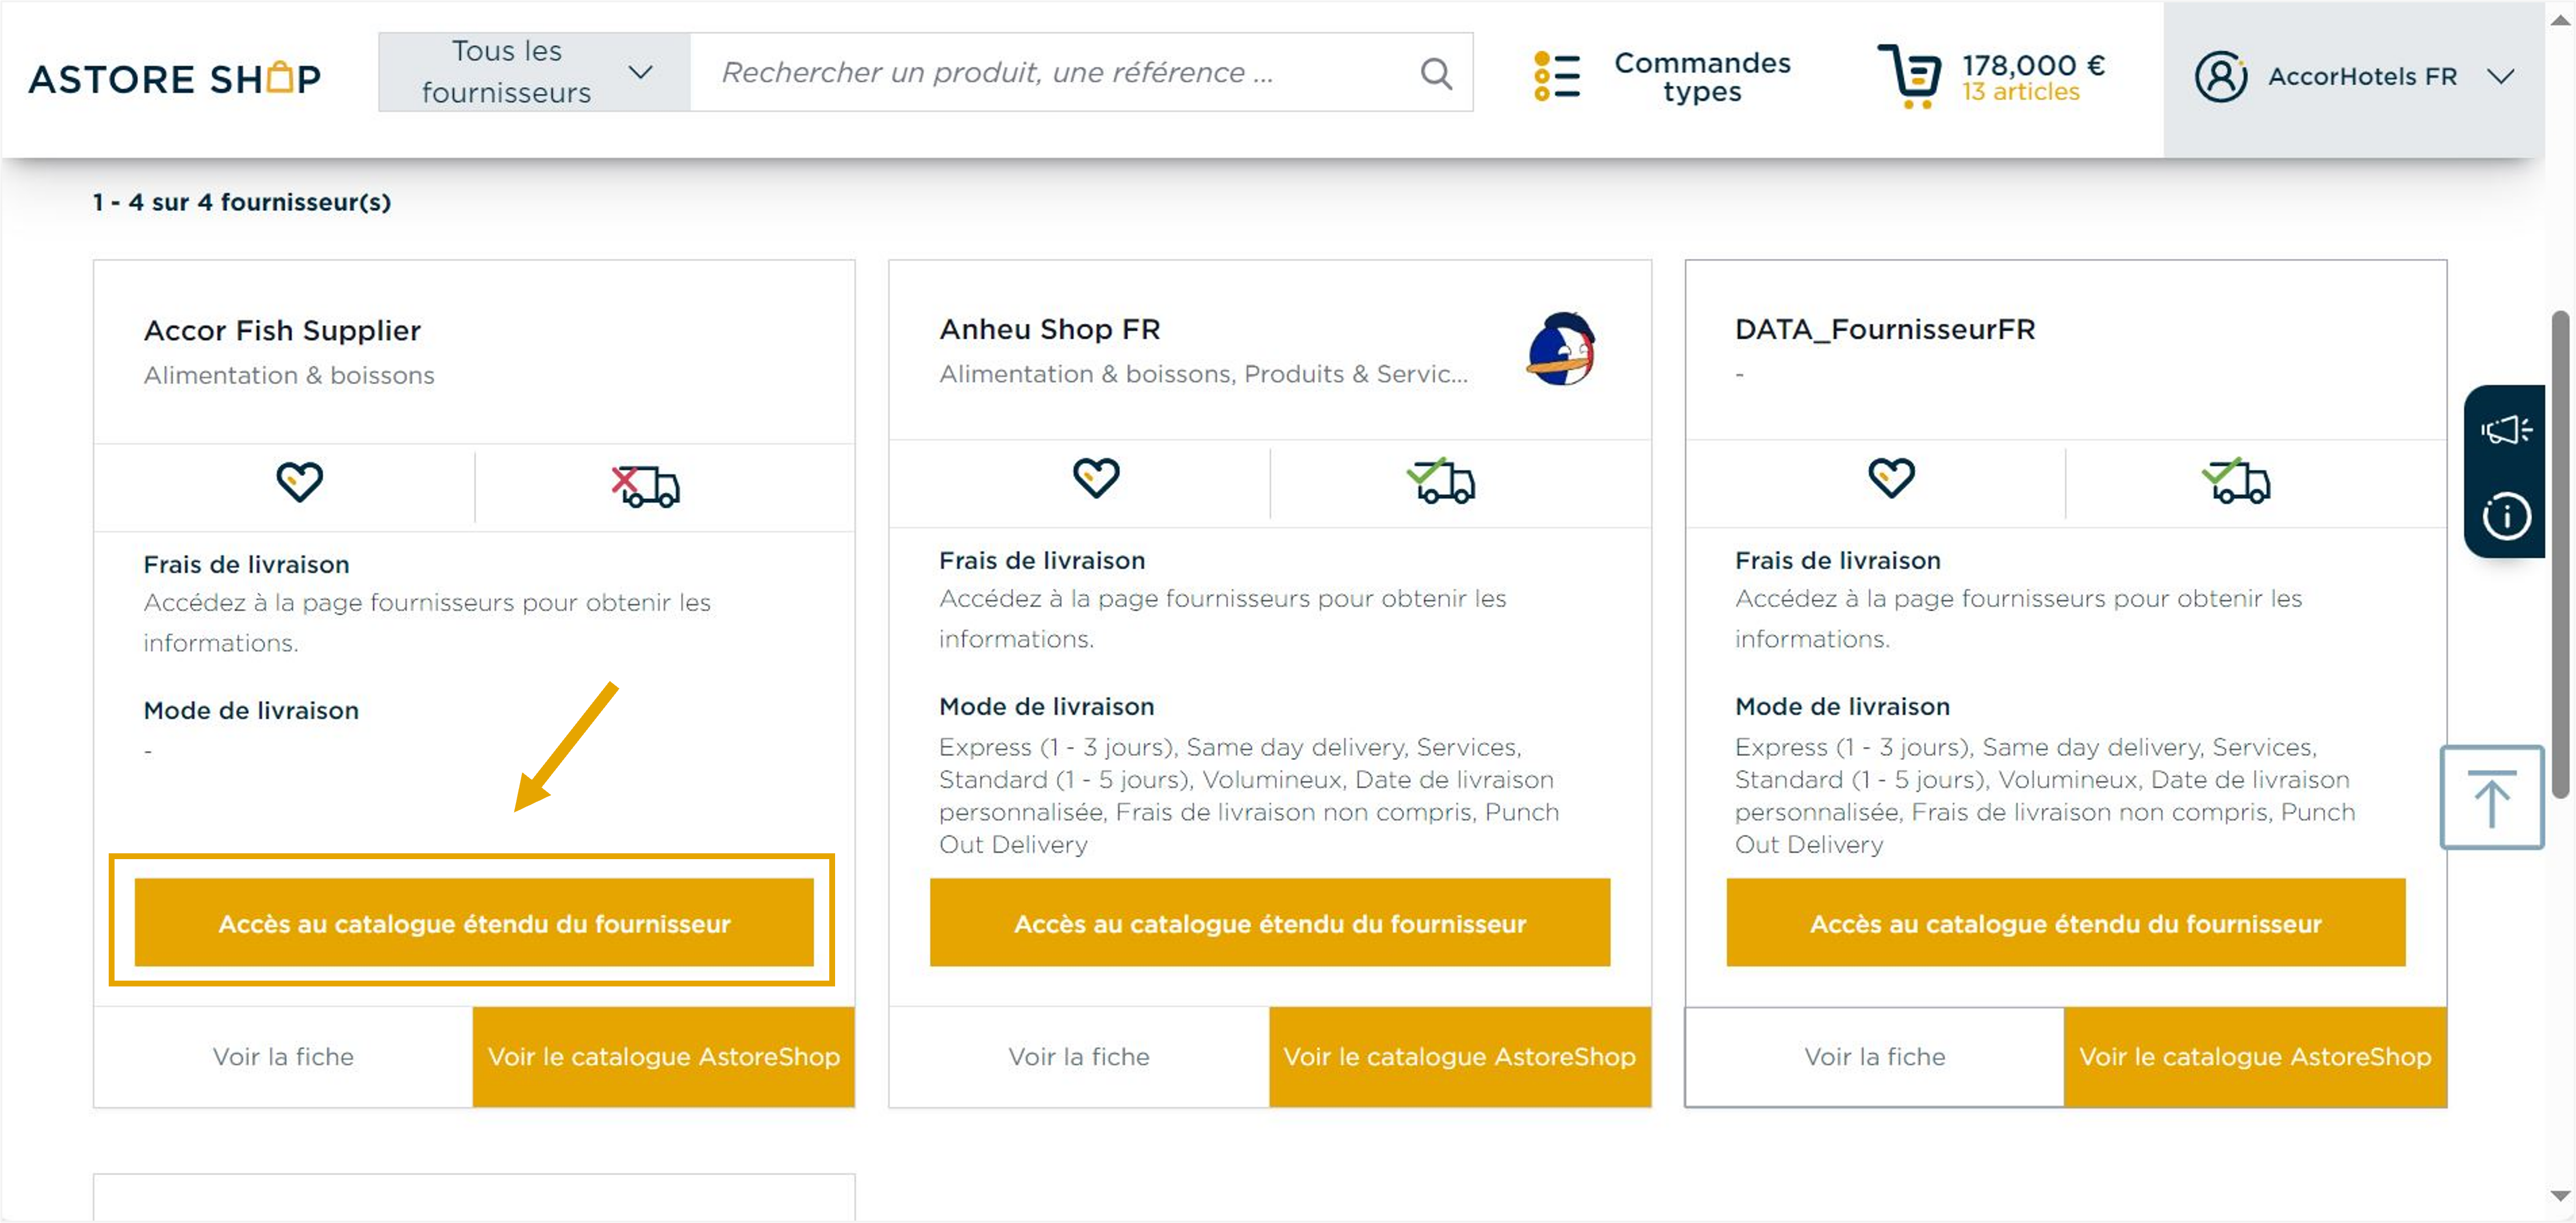Expand the Tous les fournisseurs dropdown
This screenshot has height=1223, width=2576.
pos(534,72)
